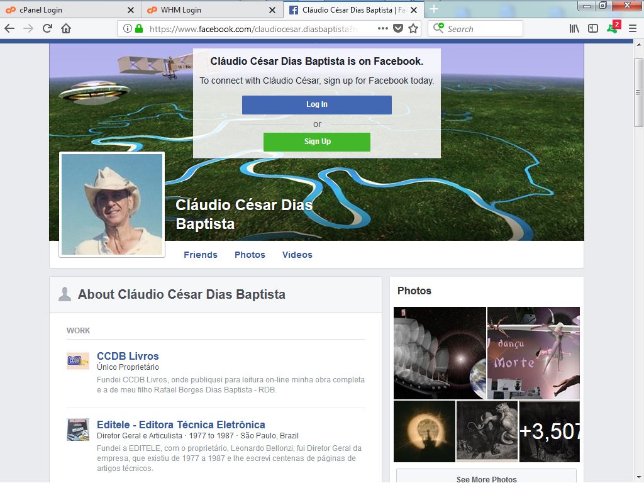The image size is (644, 483).
Task: Switch to the cPanel Login tab
Action: click(x=69, y=10)
